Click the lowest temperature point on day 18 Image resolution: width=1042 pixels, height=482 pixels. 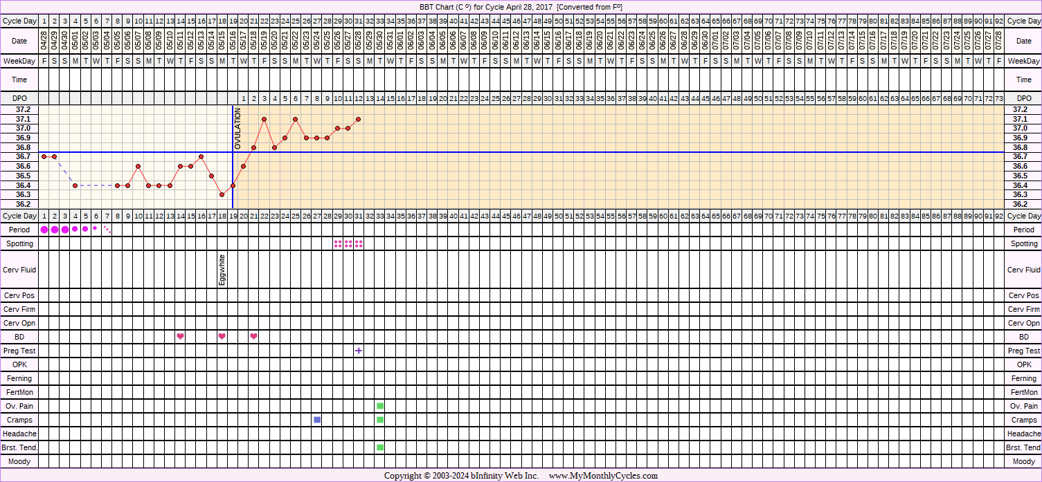[x=222, y=194]
